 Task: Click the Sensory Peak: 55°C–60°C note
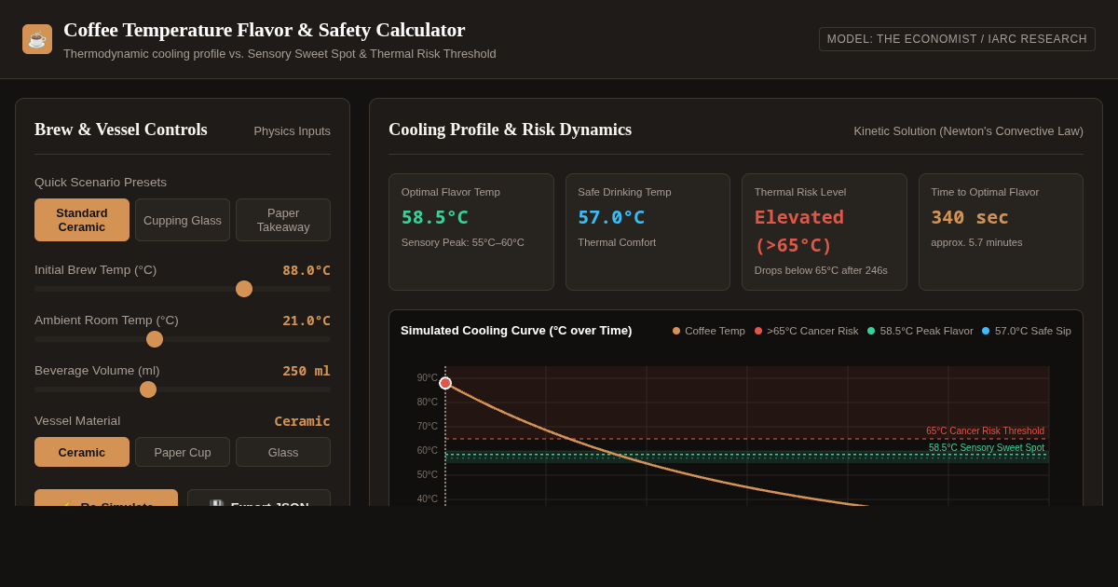(x=463, y=242)
